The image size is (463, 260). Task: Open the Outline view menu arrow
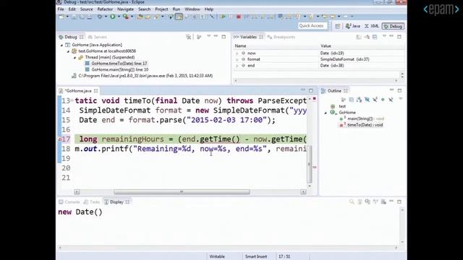(400, 99)
